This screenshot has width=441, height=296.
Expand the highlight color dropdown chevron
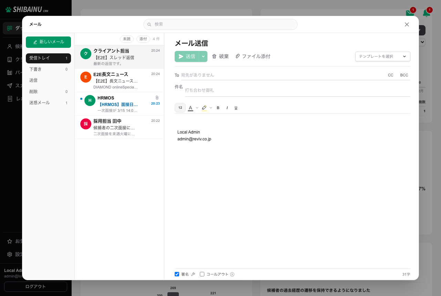211,108
